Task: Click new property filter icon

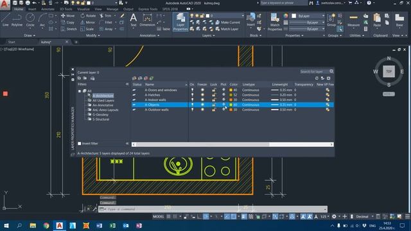Action: coord(79,78)
